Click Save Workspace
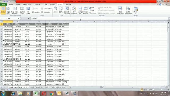 click(120, 10)
